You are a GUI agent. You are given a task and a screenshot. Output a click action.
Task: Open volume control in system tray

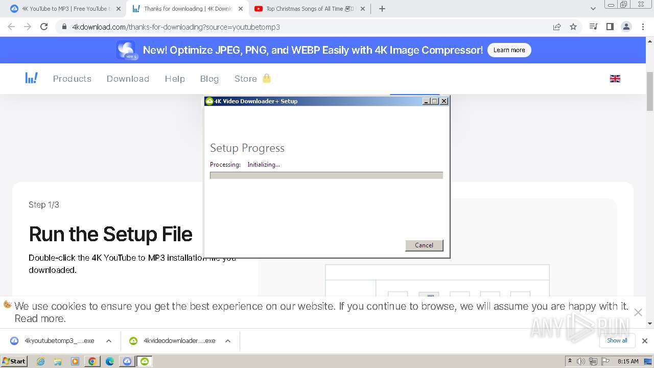(x=581, y=361)
